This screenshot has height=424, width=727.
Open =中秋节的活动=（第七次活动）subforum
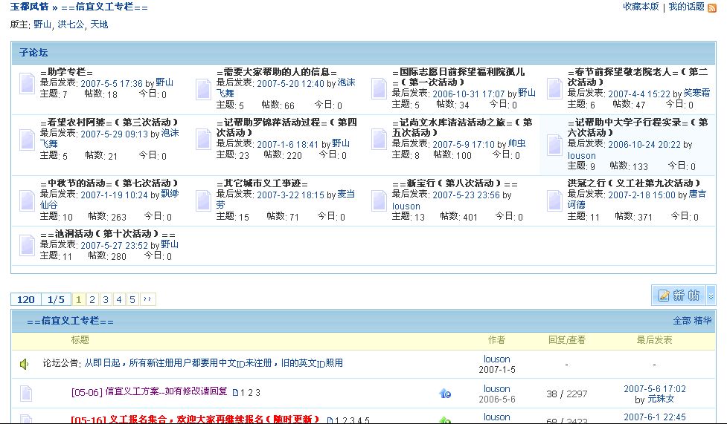pyautogui.click(x=109, y=183)
